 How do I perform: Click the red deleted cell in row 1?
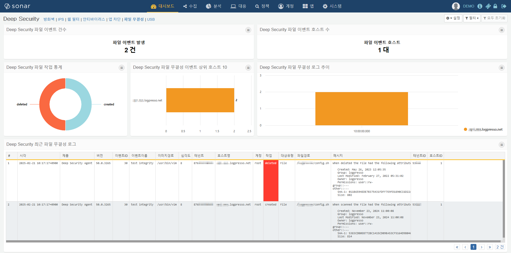271,181
